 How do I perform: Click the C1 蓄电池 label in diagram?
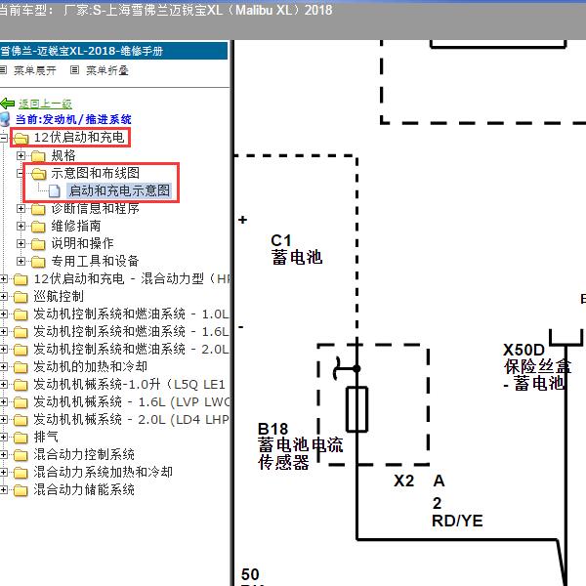point(297,249)
